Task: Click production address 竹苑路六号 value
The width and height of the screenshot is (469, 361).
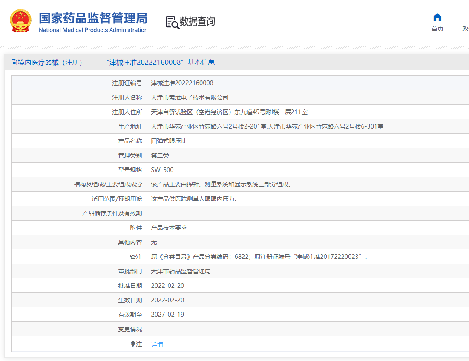Action: [x=267, y=126]
